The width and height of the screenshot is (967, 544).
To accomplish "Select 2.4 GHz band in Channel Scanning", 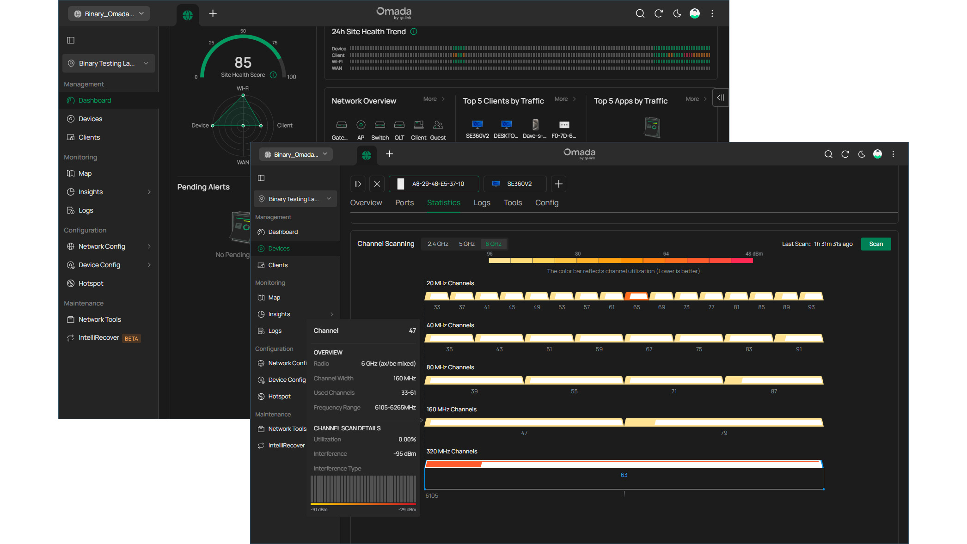I will pyautogui.click(x=438, y=244).
